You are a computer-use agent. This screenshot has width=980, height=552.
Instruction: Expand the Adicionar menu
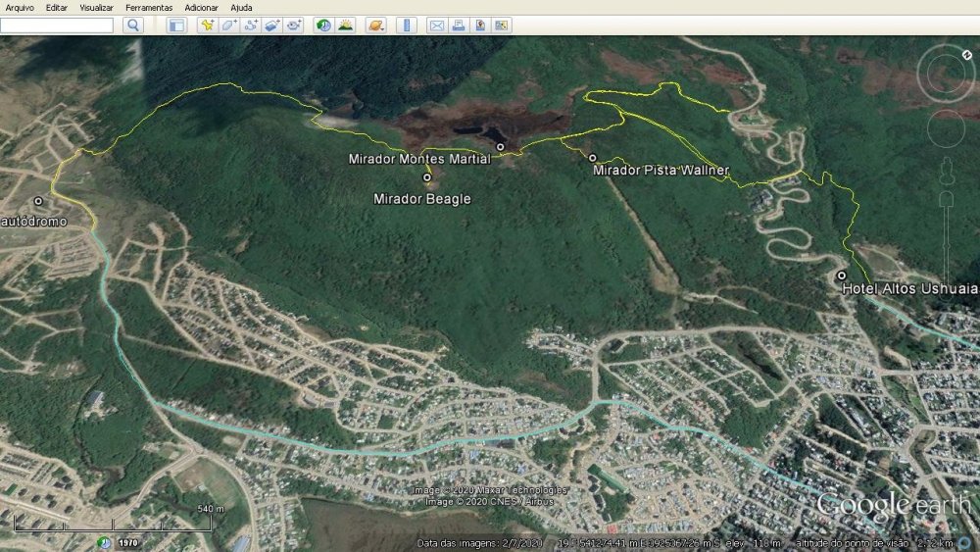(x=201, y=8)
